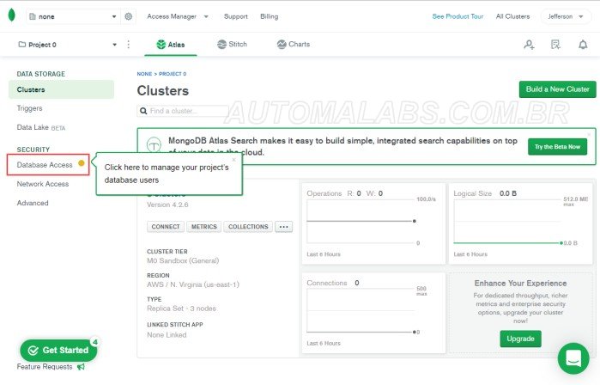The height and width of the screenshot is (385, 600).
Task: Click Build a New Cluster button
Action: [558, 89]
